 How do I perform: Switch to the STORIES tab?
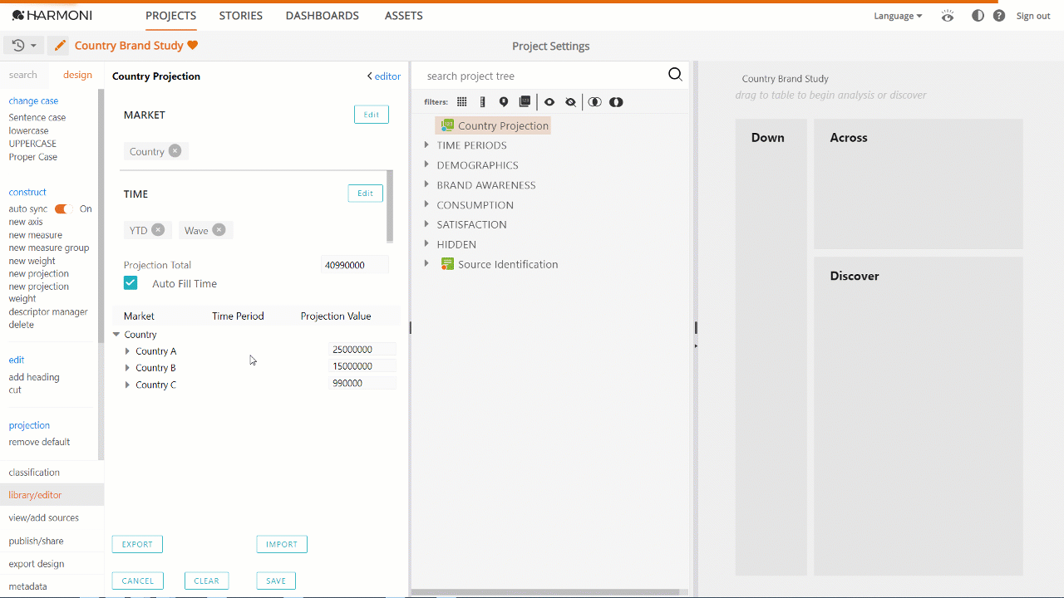pyautogui.click(x=240, y=16)
